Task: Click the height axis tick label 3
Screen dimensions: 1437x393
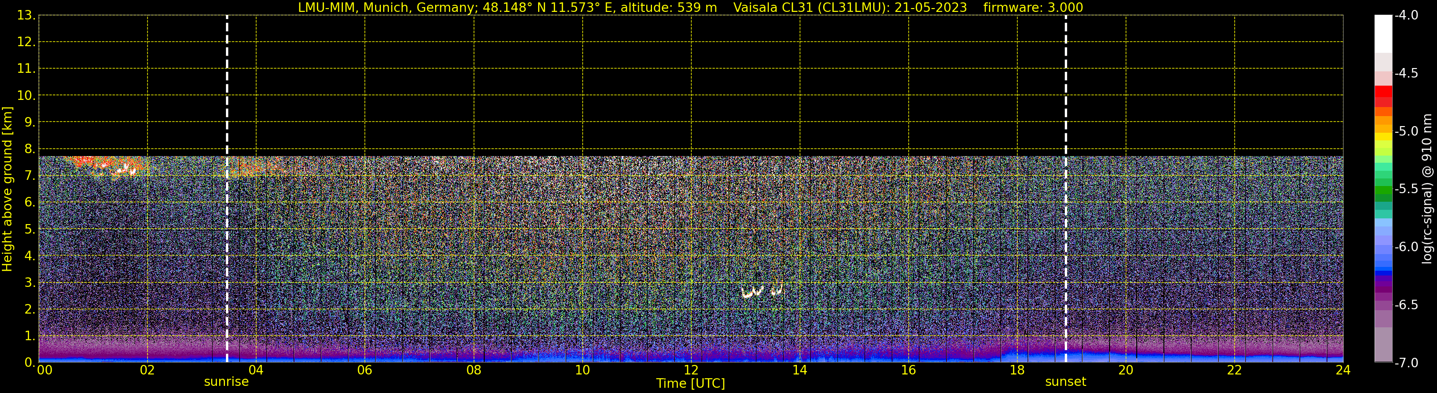Action: click(30, 282)
